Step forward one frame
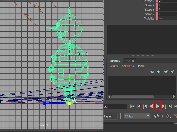 [x=170, y=106]
